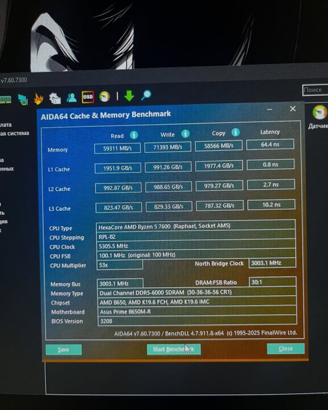
Task: Click the memory module toolbar icon
Action: [5, 100]
